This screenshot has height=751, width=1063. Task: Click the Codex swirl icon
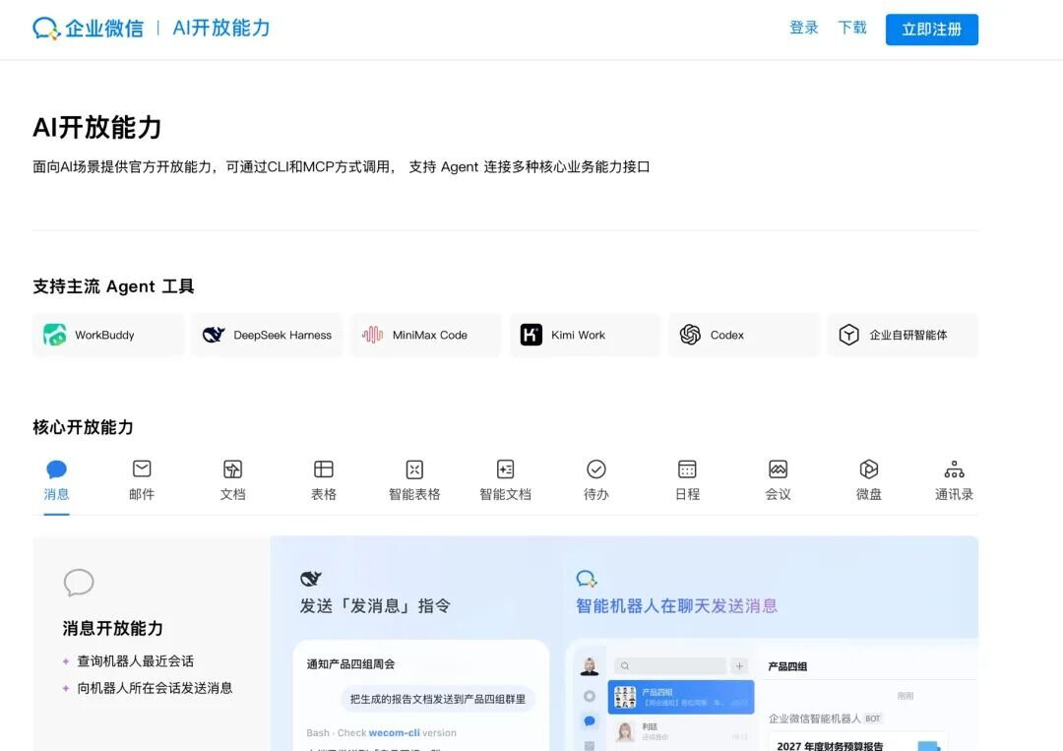click(x=690, y=335)
